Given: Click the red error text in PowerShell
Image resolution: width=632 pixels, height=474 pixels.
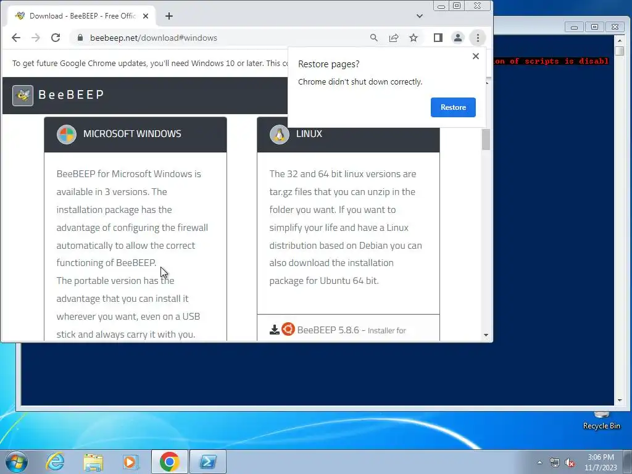Looking at the screenshot, I should tap(551, 61).
